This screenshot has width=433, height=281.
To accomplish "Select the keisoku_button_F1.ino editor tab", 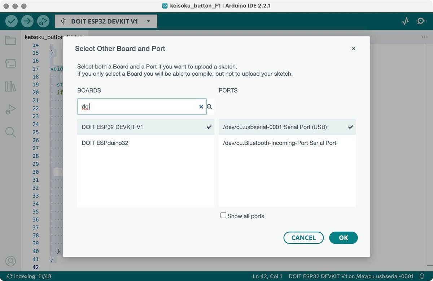I will coord(54,37).
